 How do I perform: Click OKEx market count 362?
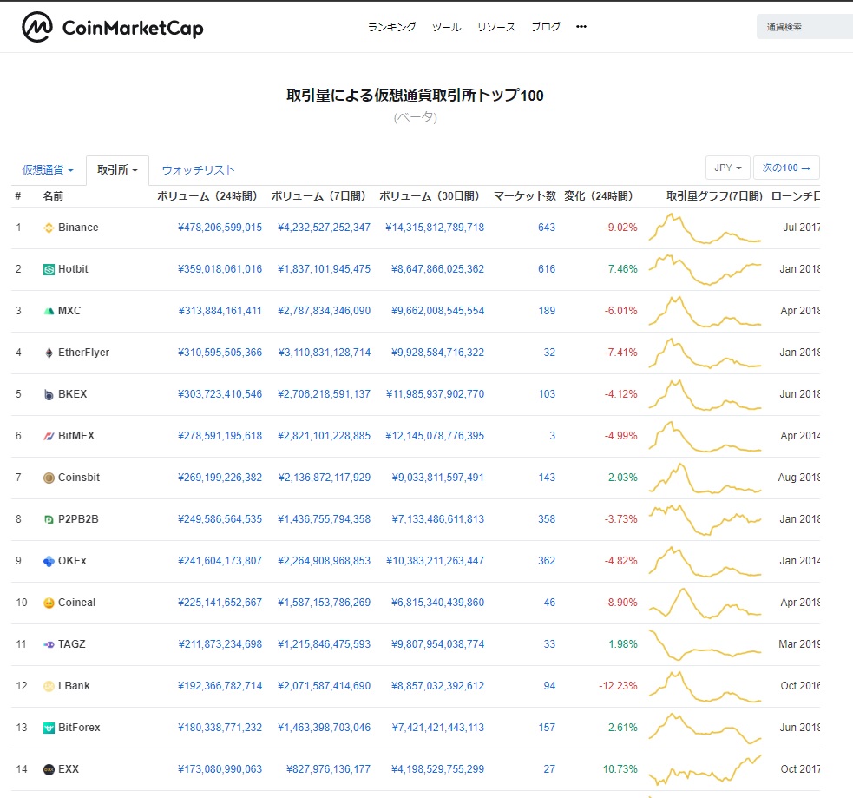[x=547, y=561]
